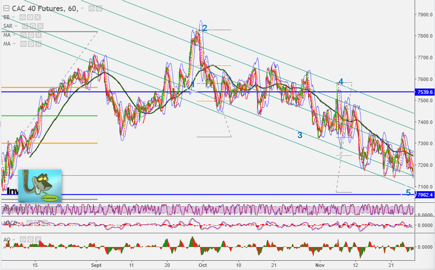435x270 pixels.
Task: Open MACD indicator settings gear
Action: click(37, 223)
